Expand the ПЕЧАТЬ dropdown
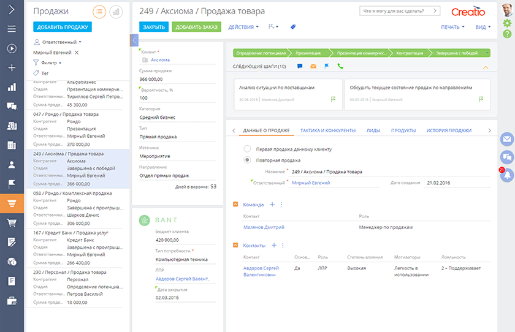The width and height of the screenshot is (515, 332). pyautogui.click(x=452, y=27)
